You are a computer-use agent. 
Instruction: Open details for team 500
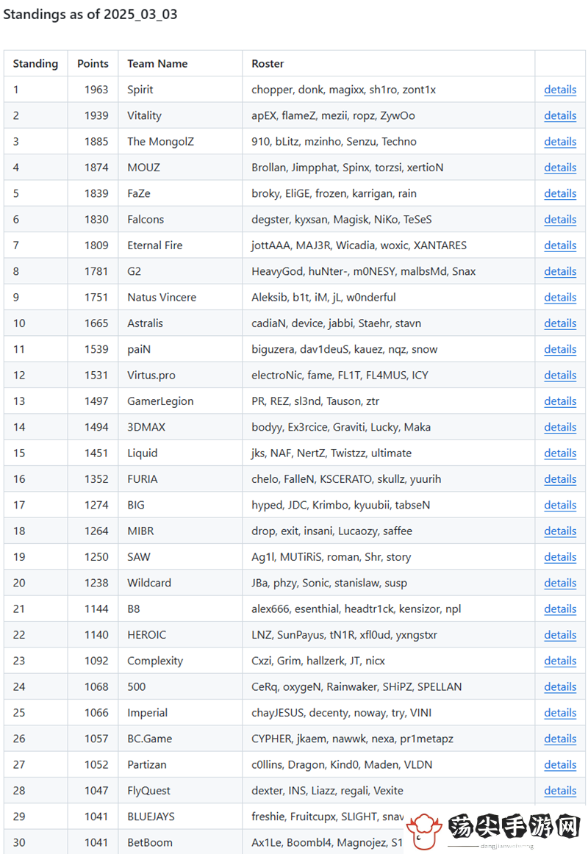tap(560, 686)
